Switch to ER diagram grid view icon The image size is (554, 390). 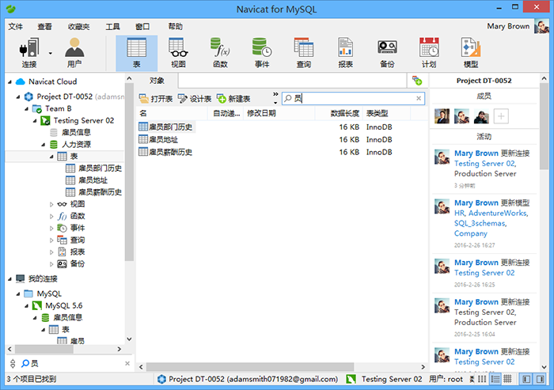[507, 379]
